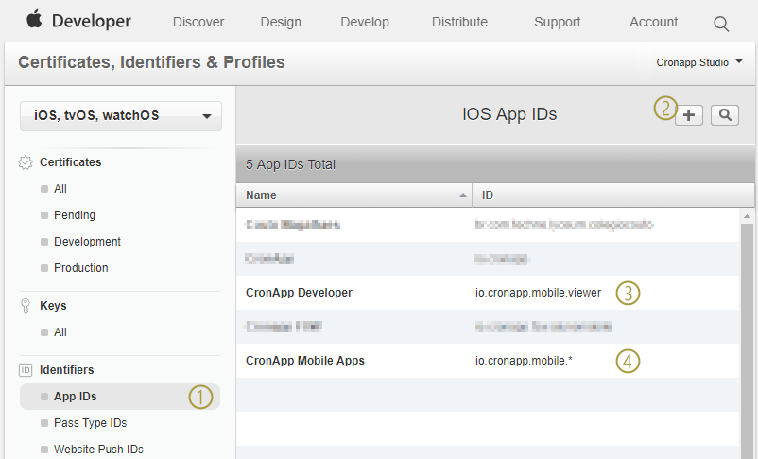
Task: Sort by the Name column arrow
Action: tap(462, 195)
